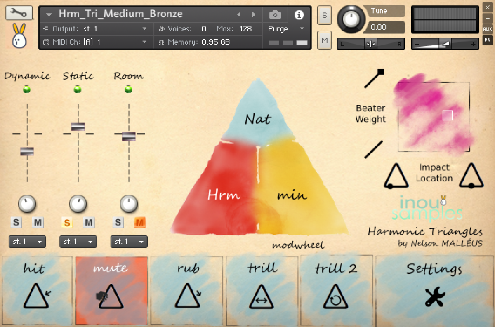
Task: Go to next instrument with right arrow
Action: click(x=254, y=15)
